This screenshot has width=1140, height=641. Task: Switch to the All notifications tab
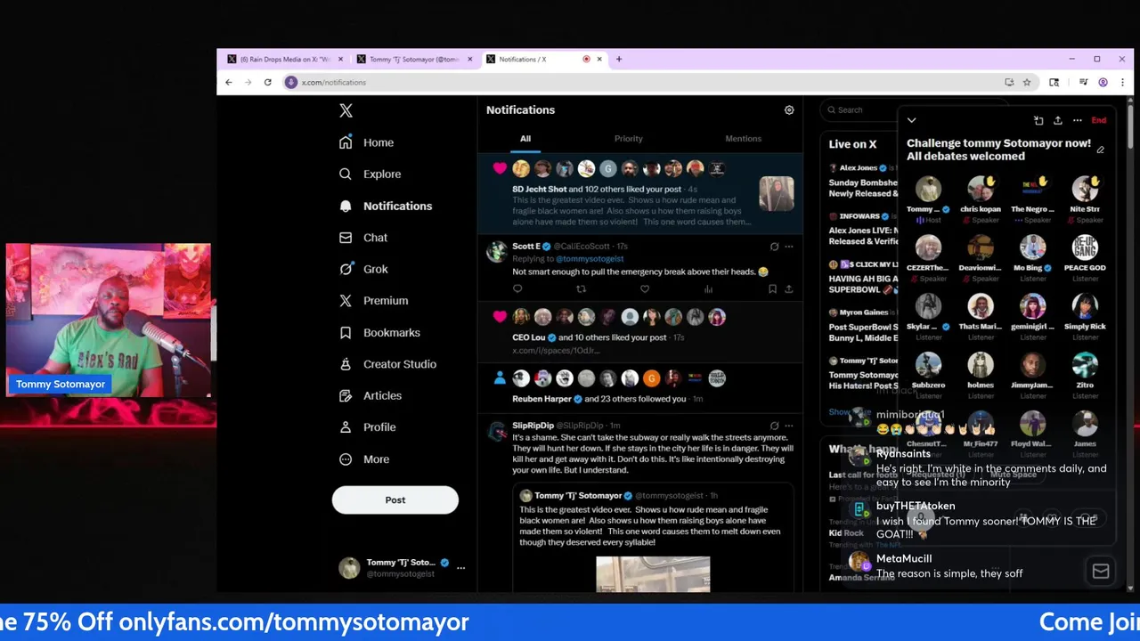pos(525,139)
